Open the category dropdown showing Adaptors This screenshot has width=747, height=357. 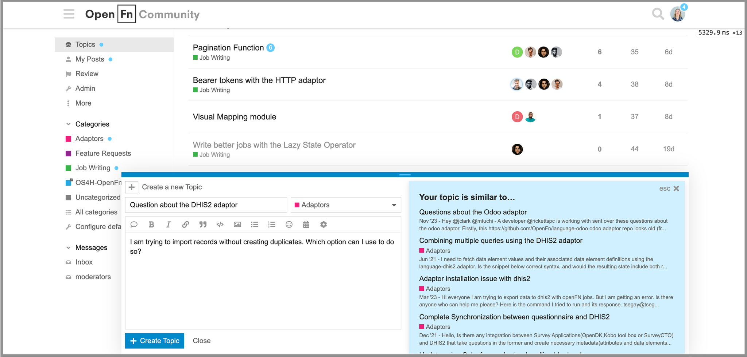point(346,205)
